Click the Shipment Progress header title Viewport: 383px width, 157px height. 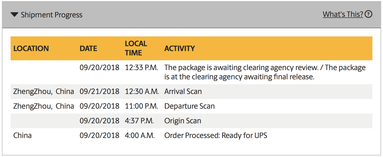52,15
